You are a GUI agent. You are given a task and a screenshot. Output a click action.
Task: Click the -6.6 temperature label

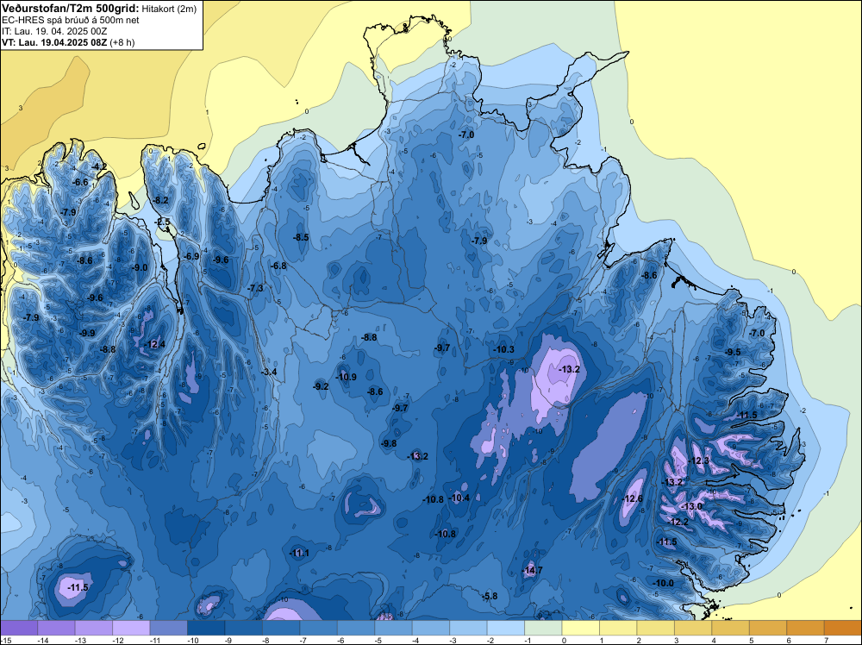coord(80,182)
